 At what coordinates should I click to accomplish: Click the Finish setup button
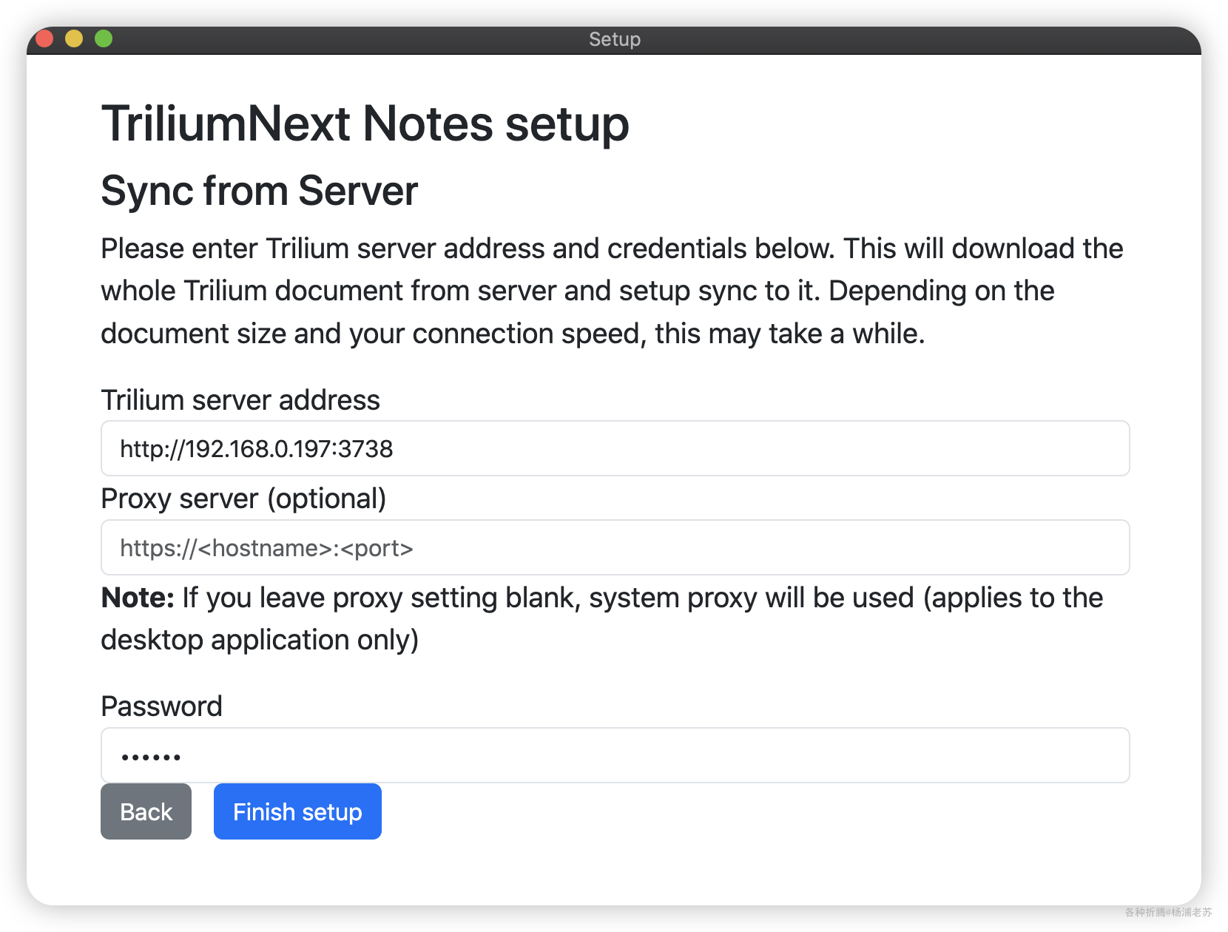(x=297, y=811)
